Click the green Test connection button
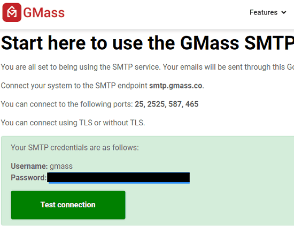This screenshot has height=226, width=294. 68,205
